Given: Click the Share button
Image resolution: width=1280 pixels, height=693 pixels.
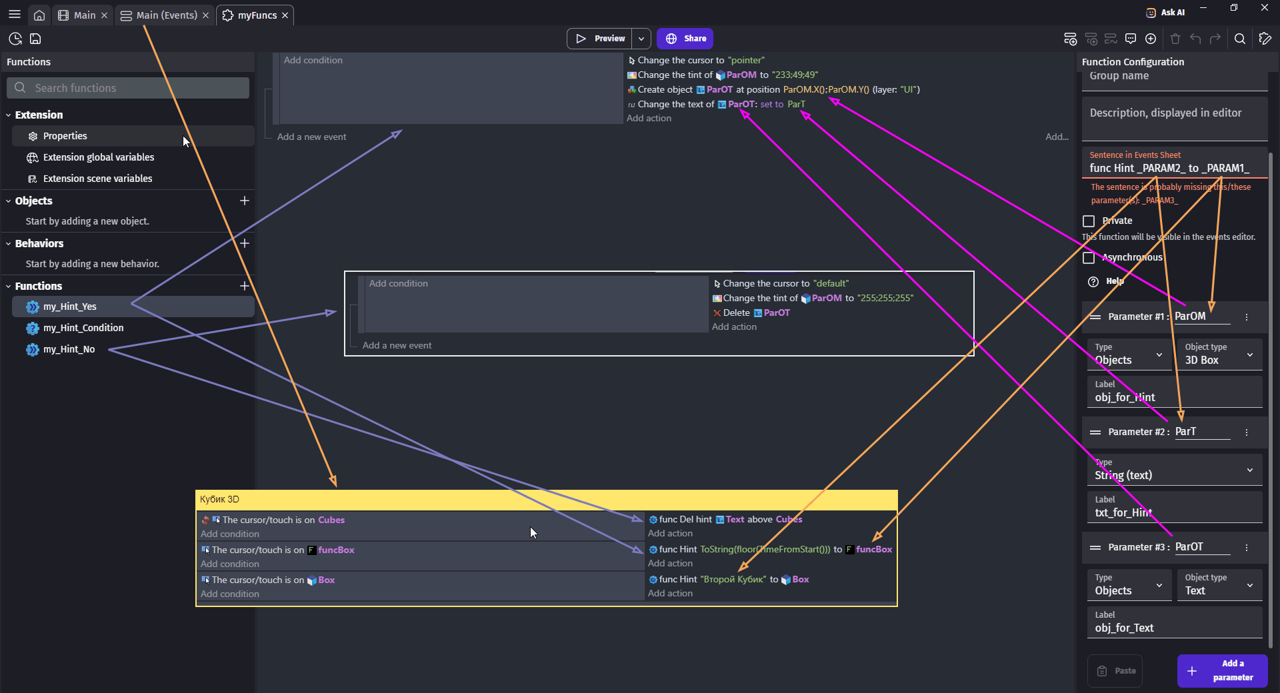Looking at the screenshot, I should click(x=685, y=39).
